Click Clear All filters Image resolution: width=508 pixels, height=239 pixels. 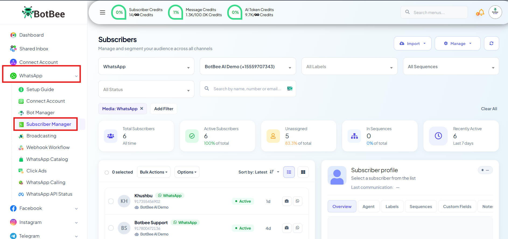tap(489, 109)
